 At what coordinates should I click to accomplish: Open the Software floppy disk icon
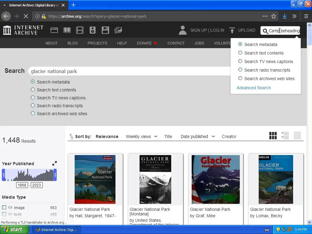pyautogui.click(x=105, y=30)
